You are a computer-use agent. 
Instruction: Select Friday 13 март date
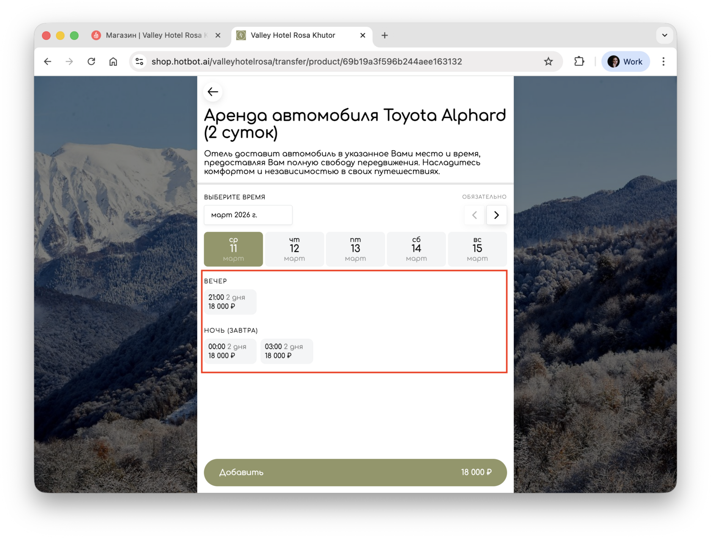(355, 249)
